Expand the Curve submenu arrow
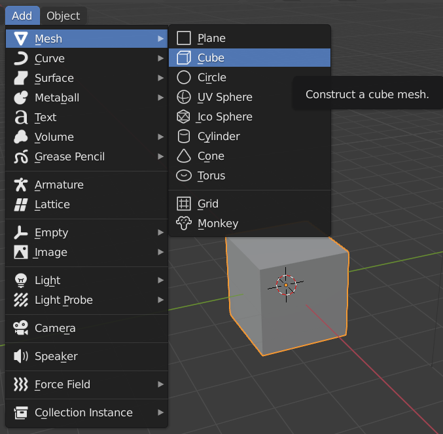 tap(160, 58)
